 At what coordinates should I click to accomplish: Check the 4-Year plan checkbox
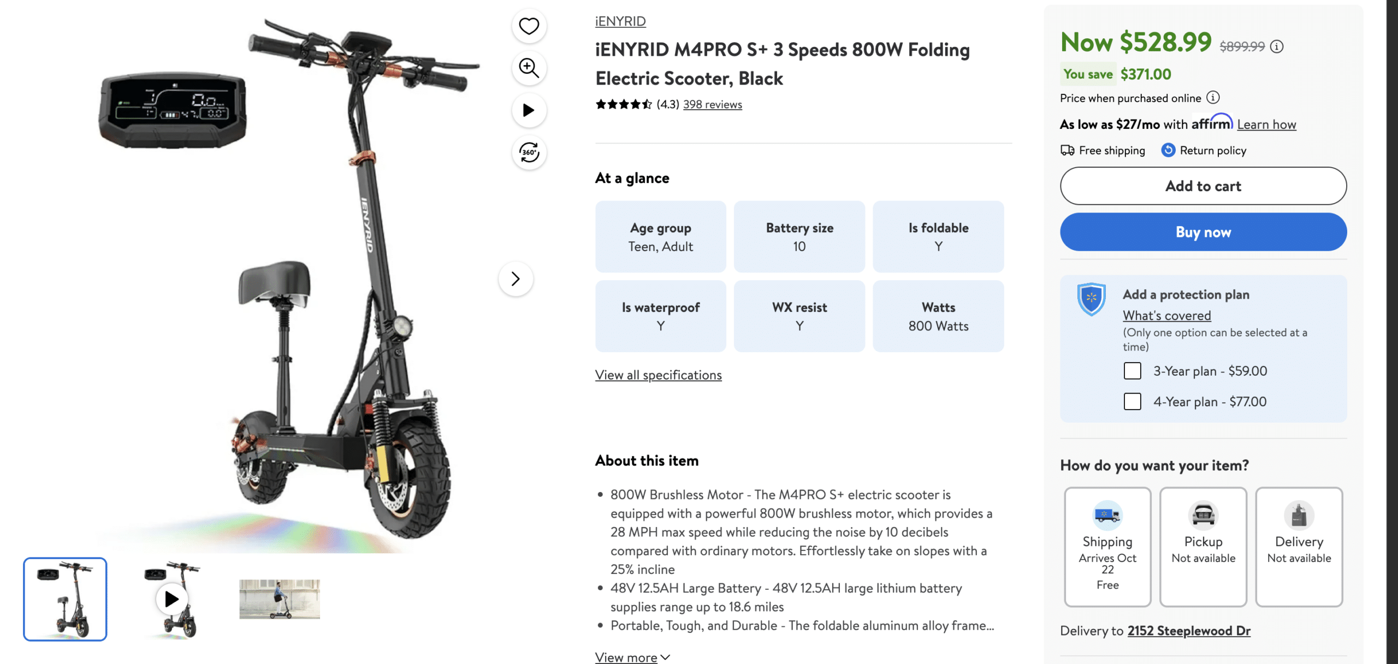(1132, 401)
